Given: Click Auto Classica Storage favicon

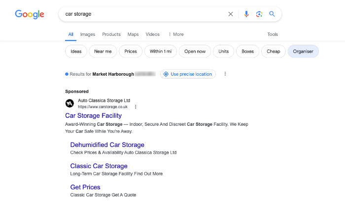Looking at the screenshot, I should [x=69, y=103].
